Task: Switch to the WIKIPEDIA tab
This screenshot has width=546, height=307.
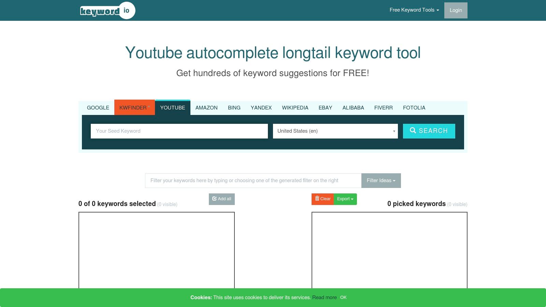Action: (295, 107)
